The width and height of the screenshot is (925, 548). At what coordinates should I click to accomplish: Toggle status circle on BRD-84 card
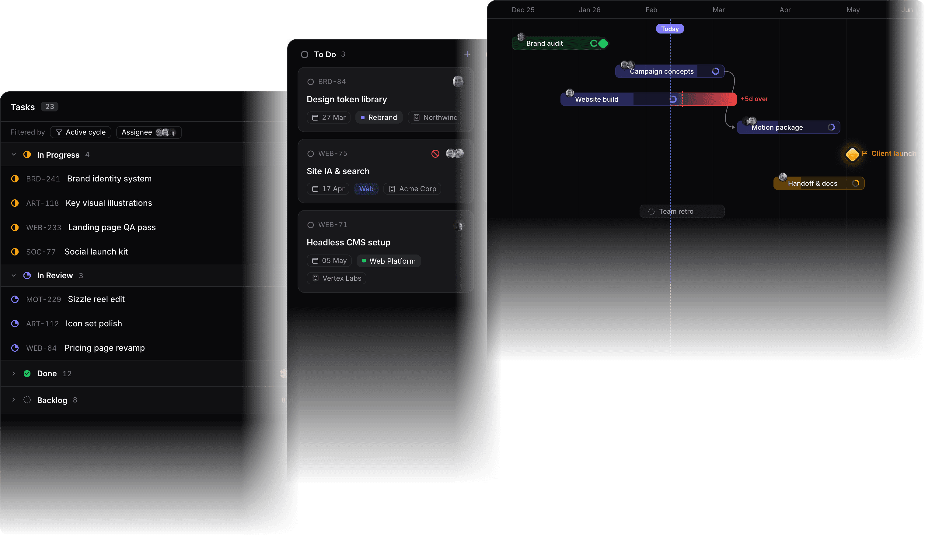pyautogui.click(x=310, y=82)
